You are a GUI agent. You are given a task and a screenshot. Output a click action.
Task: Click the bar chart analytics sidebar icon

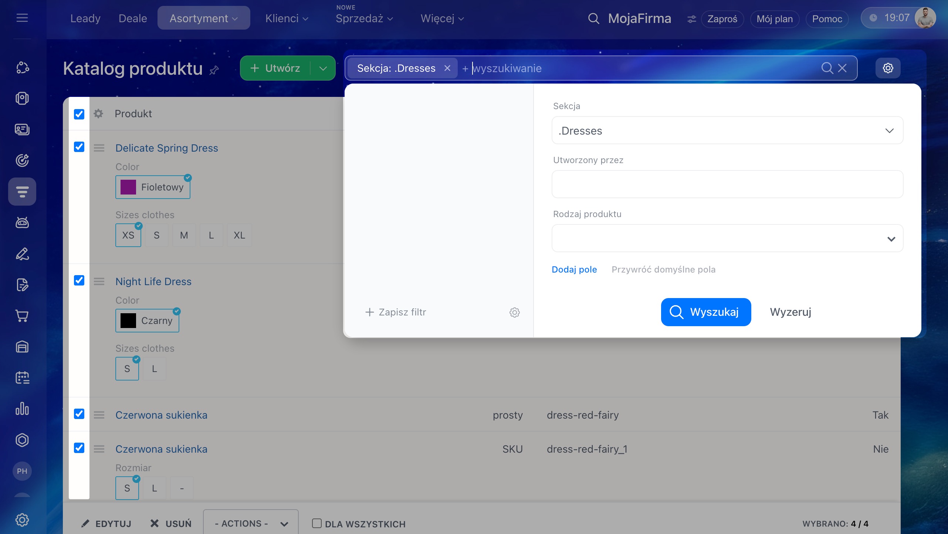pos(22,409)
